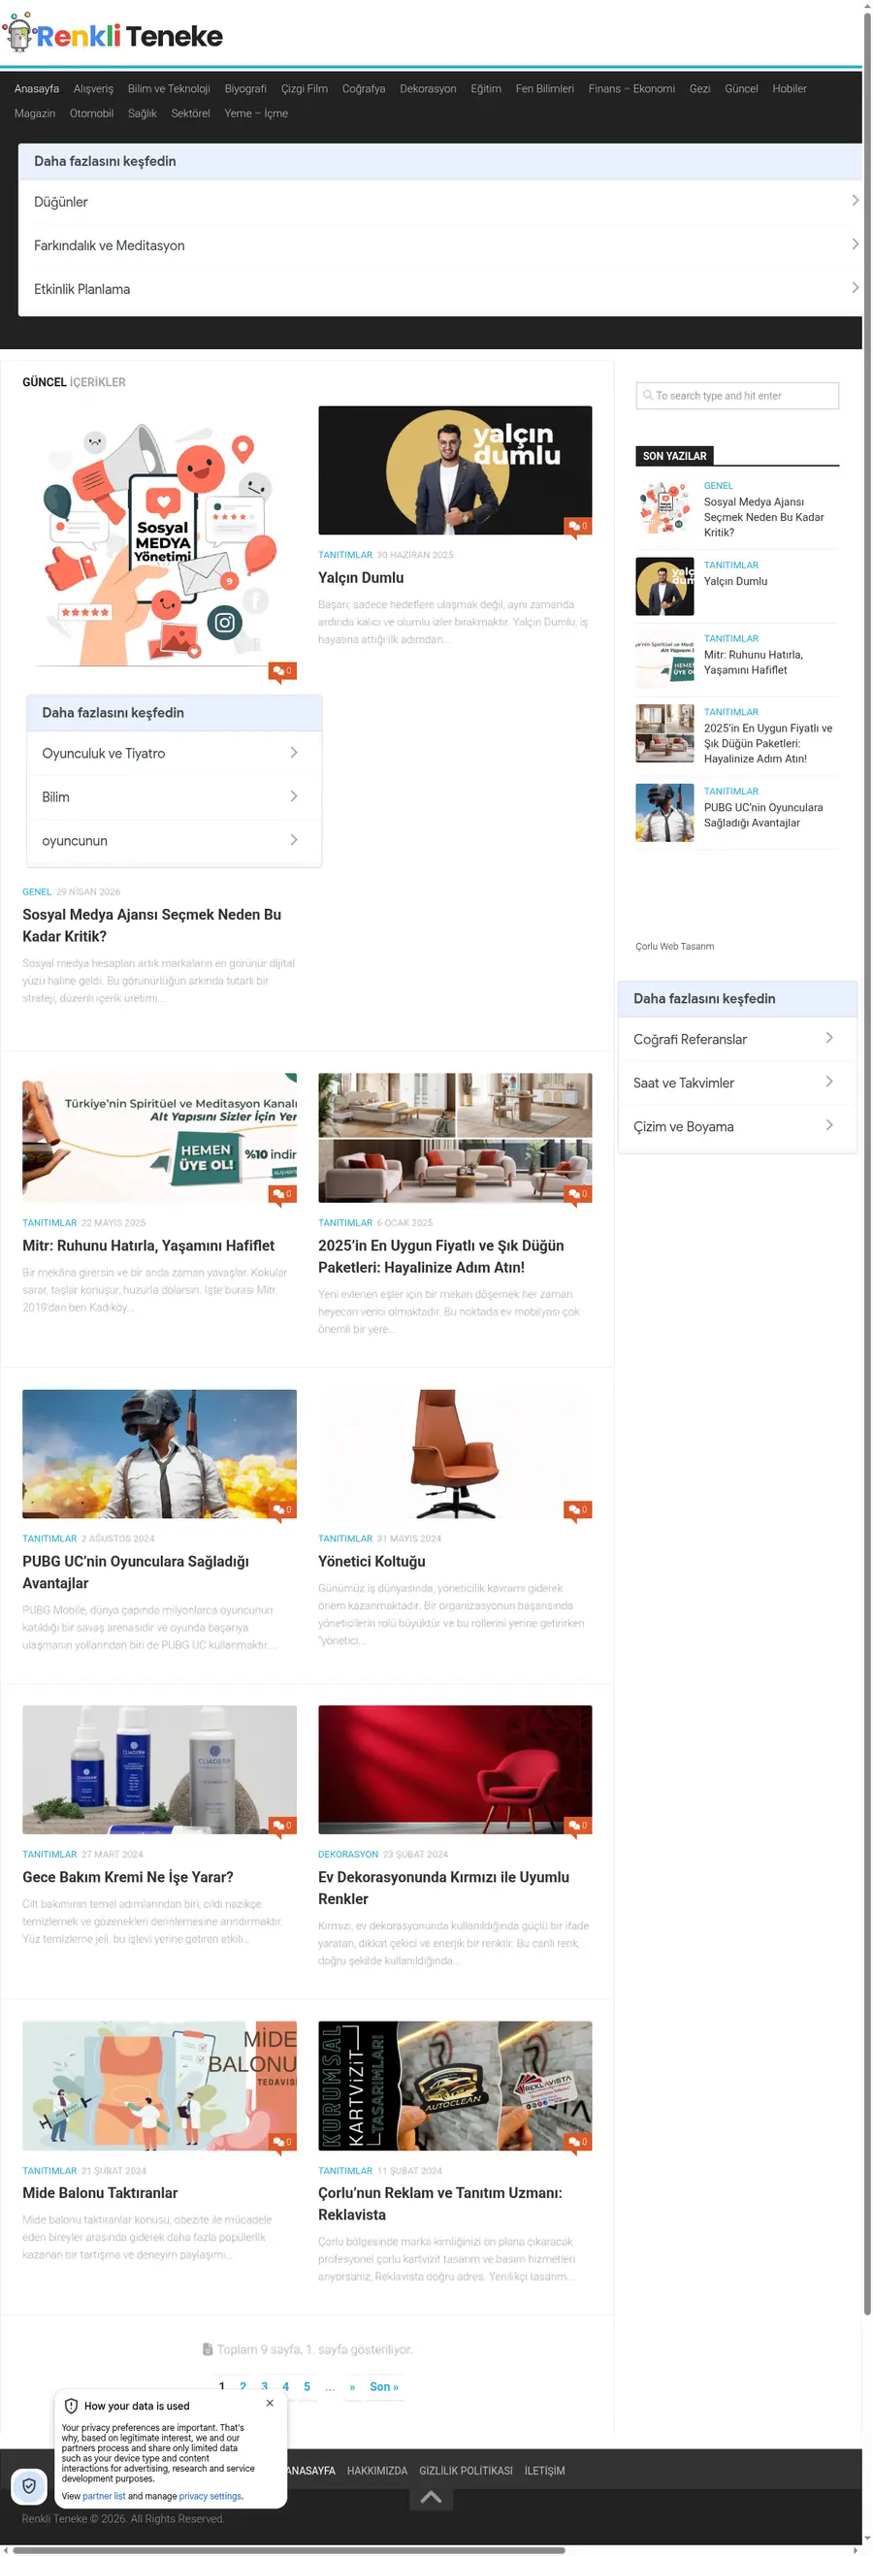Close the 'How your data is used' popup

click(270, 2403)
